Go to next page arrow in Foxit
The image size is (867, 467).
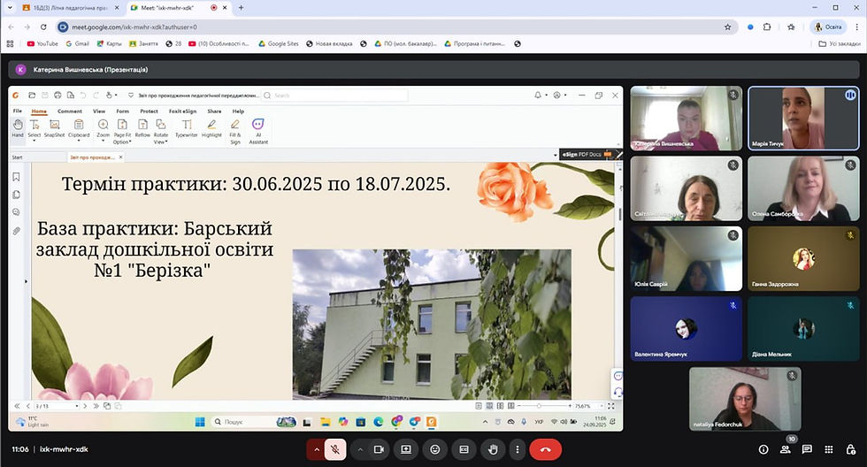coord(85,406)
